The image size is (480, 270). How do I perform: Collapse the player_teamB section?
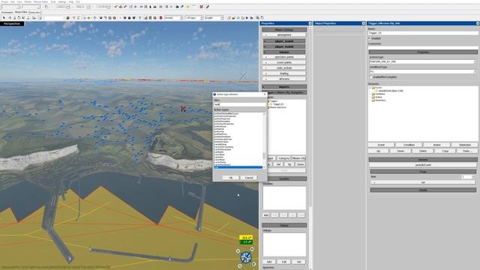pyautogui.click(x=284, y=46)
